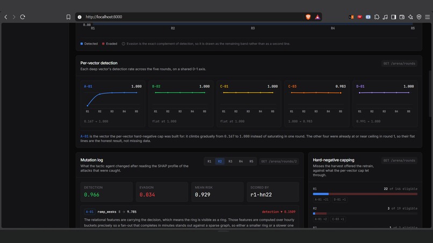The height and width of the screenshot is (243, 433).
Task: Select round R1 in Mutation log
Action: (x=210, y=161)
